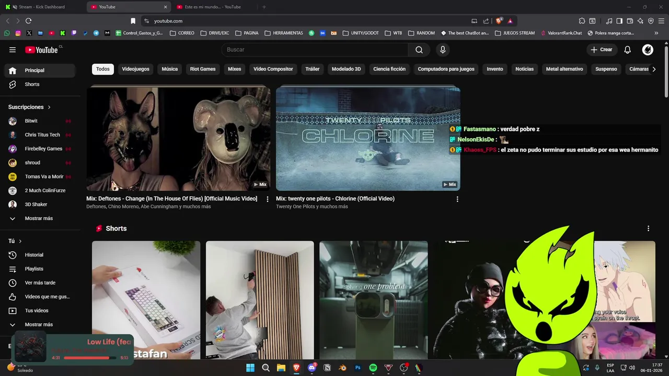669x376 pixels.
Task: Click the Windows Start button
Action: [250, 368]
